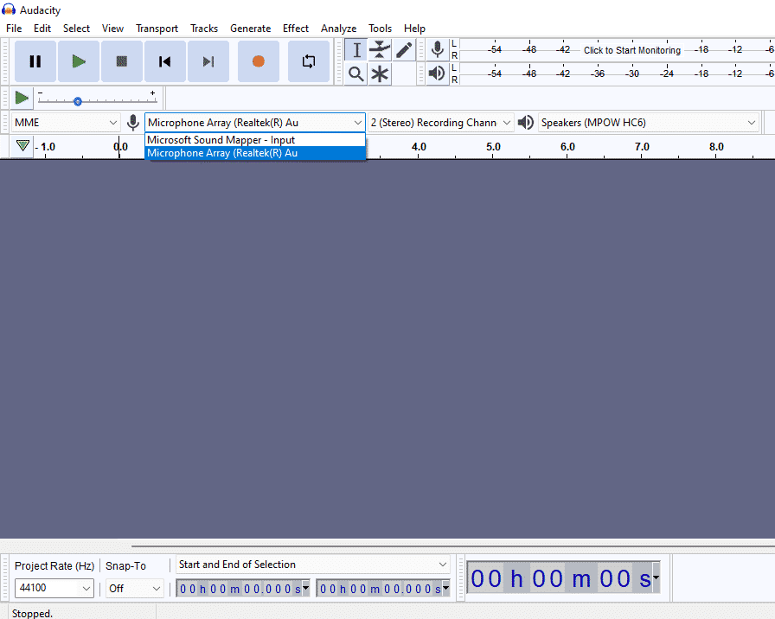Click the 5.0 mark on the timeline ruler

tap(493, 147)
